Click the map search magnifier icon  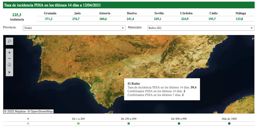tap(9, 41)
